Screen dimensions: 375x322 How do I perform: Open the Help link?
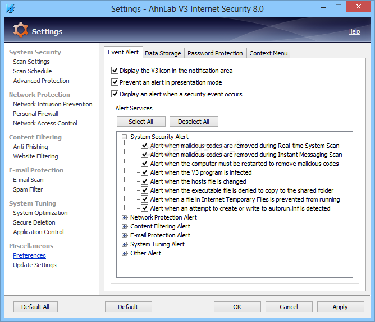(x=354, y=31)
